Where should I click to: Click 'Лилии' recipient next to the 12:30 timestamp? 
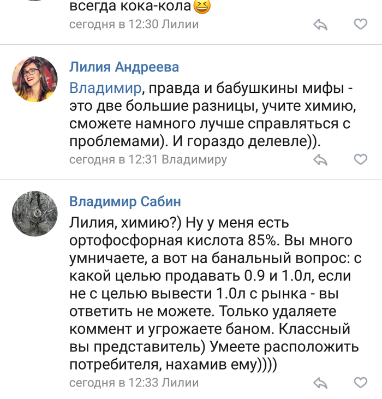pos(181,25)
